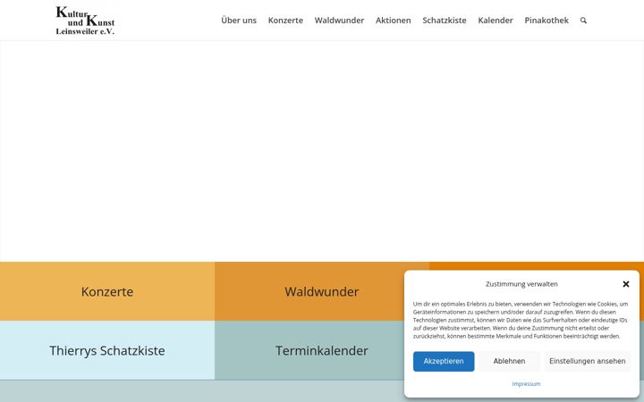Open the Konzerte tile
644x402 pixels.
107,291
